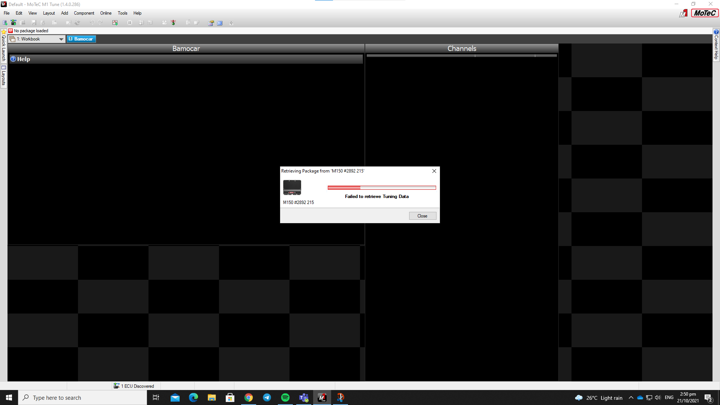Screen dimensions: 720x405
Task: Open the Online menu
Action: click(x=106, y=13)
